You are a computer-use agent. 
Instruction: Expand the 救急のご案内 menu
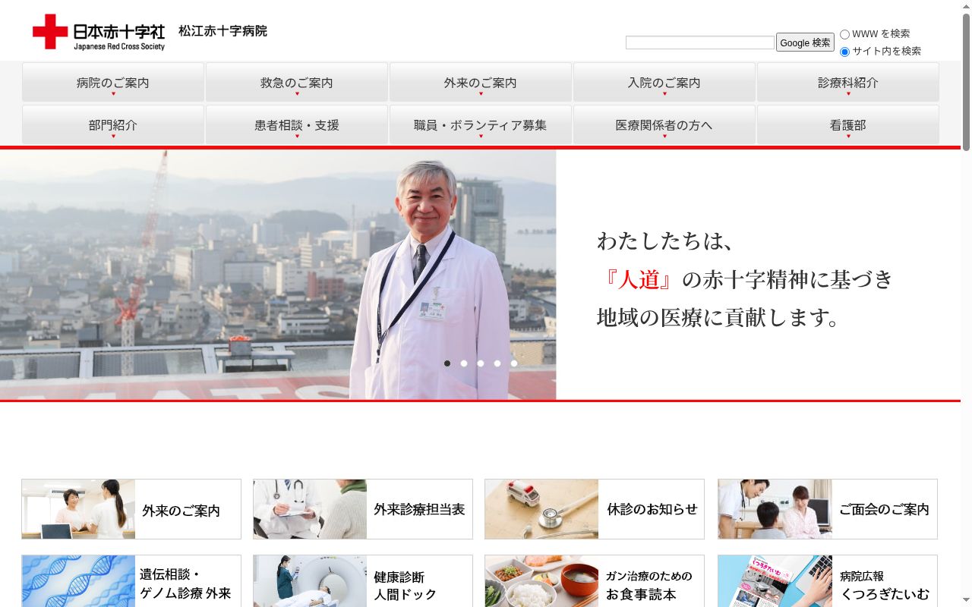(297, 82)
